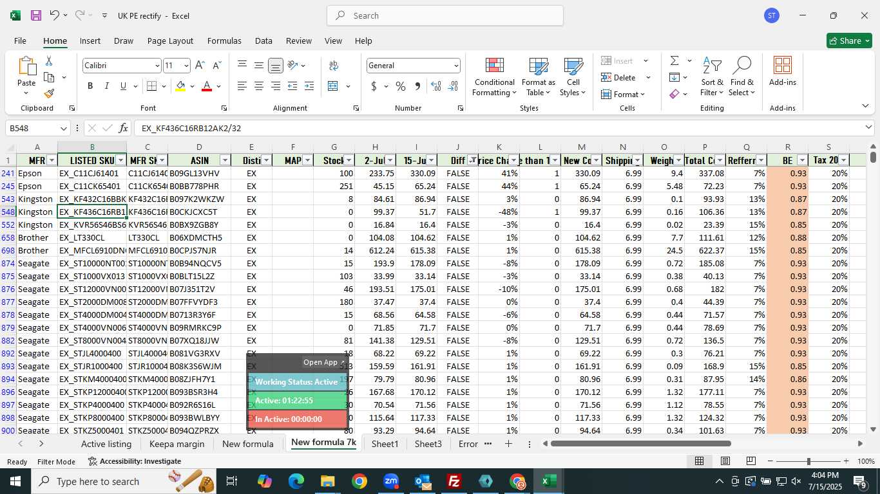880x494 pixels.
Task: Click Decrease Decimal icon
Action: (454, 86)
